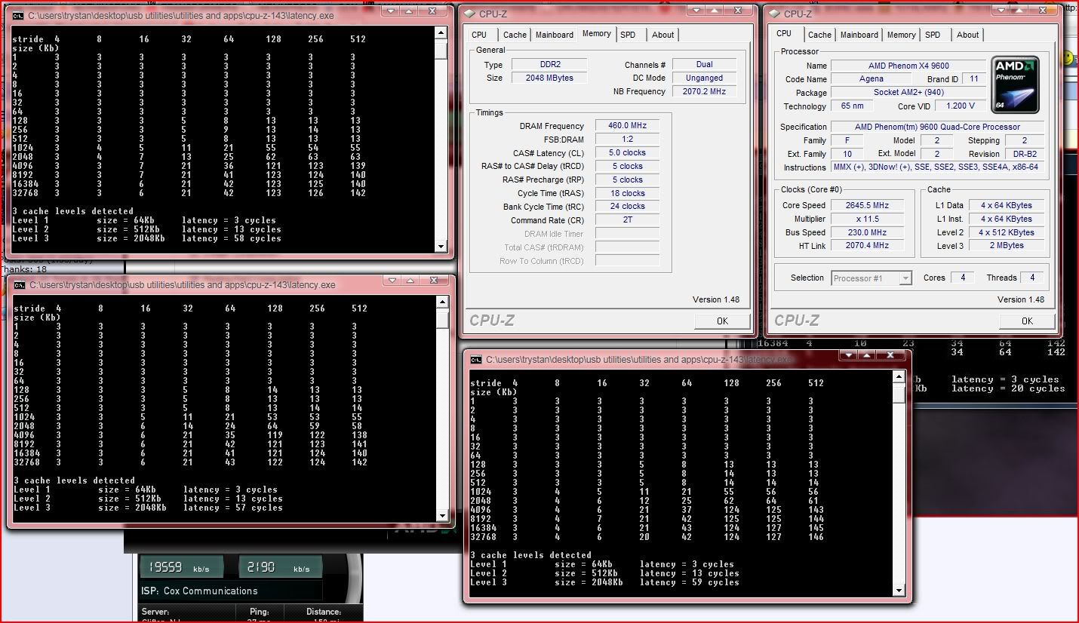Click the cmd icon of the 59-cycle latency window
This screenshot has width=1079, height=623.
tap(476, 360)
